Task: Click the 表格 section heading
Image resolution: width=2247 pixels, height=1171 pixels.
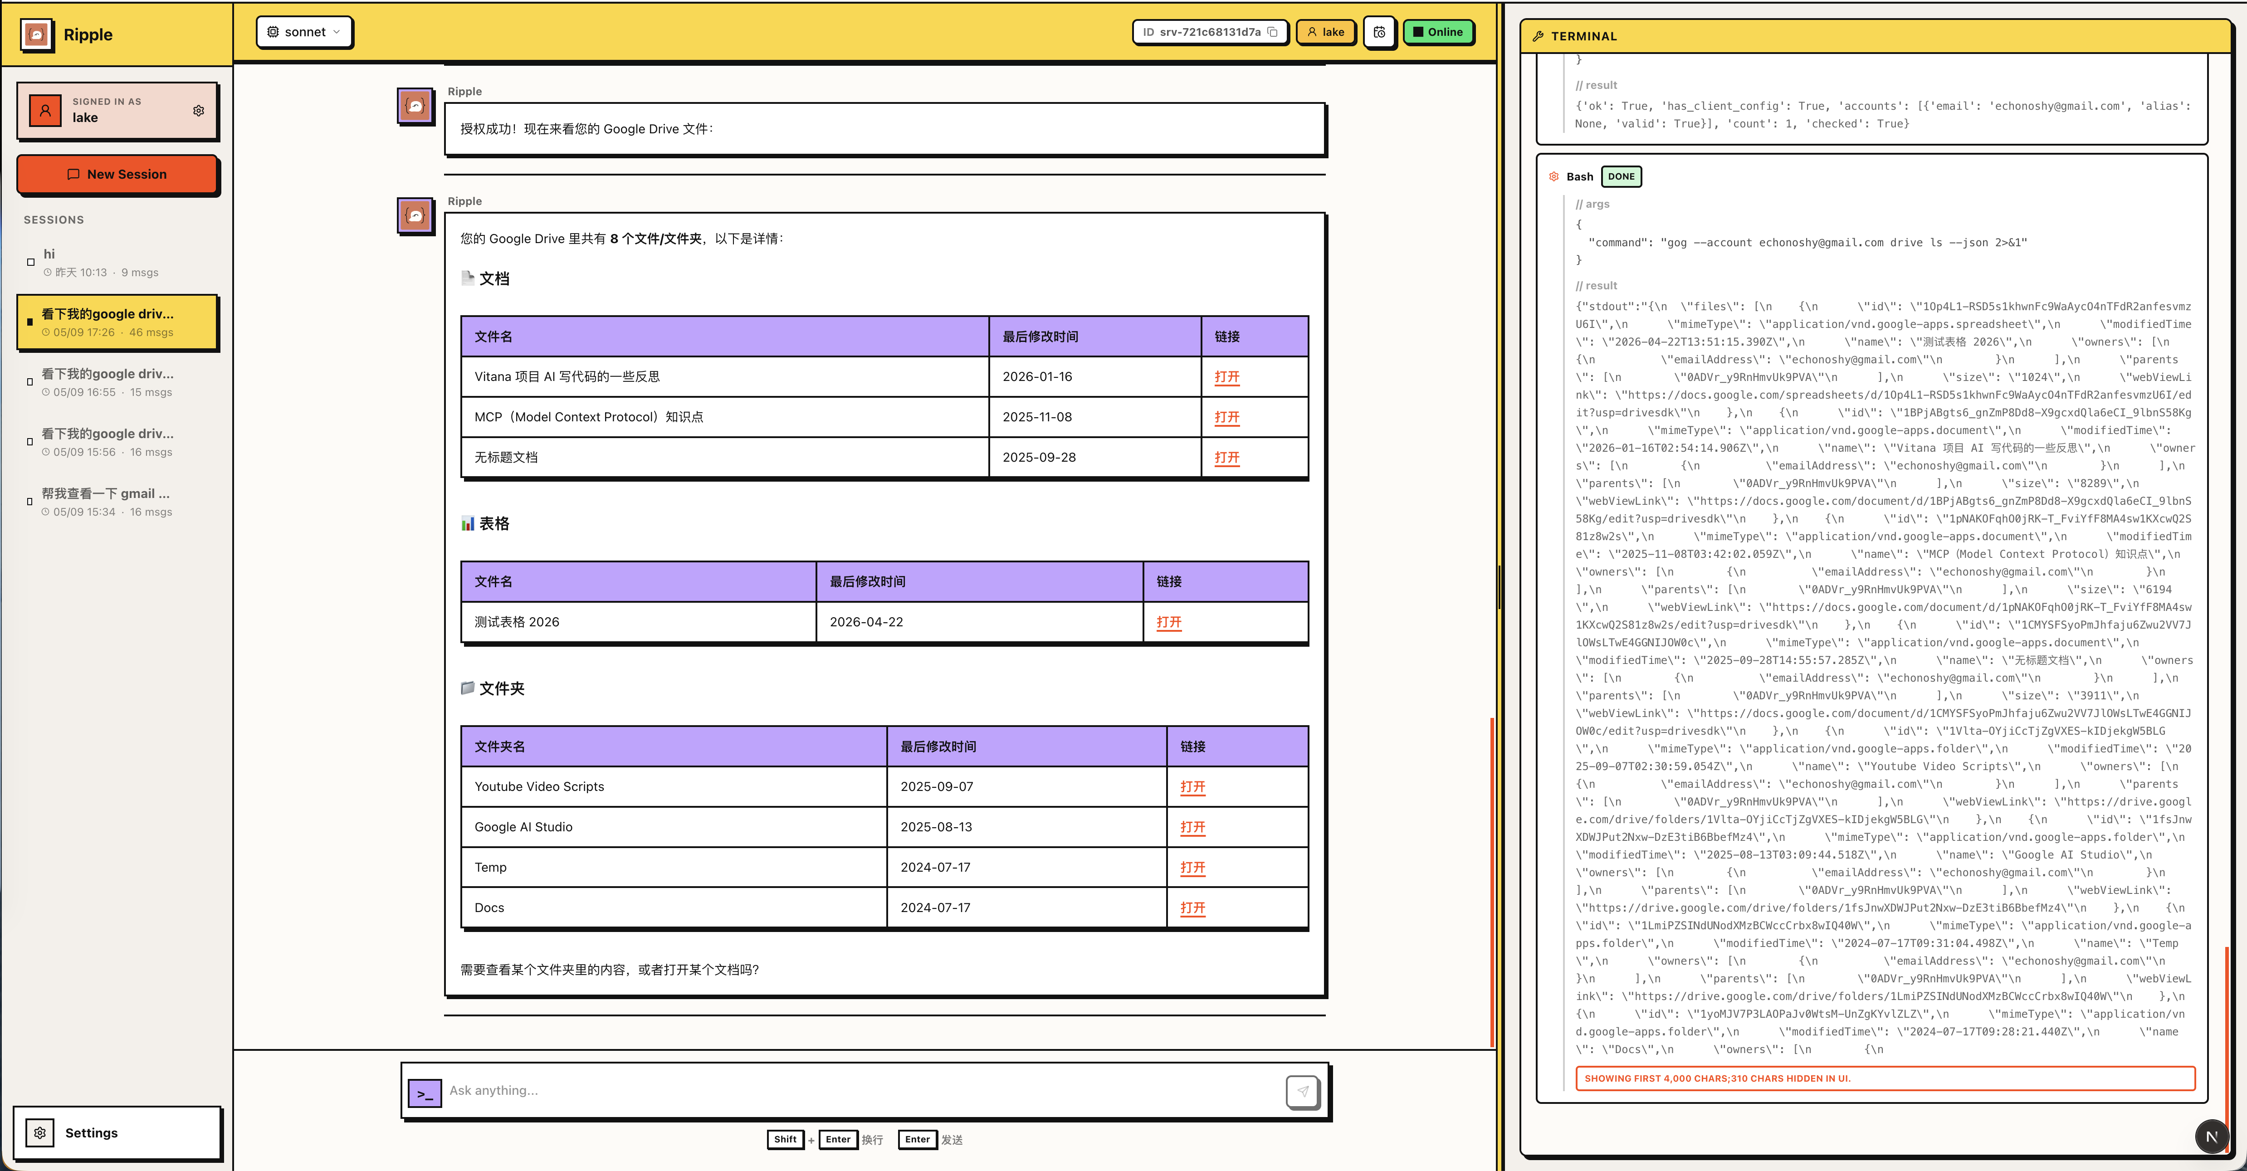Action: [485, 523]
